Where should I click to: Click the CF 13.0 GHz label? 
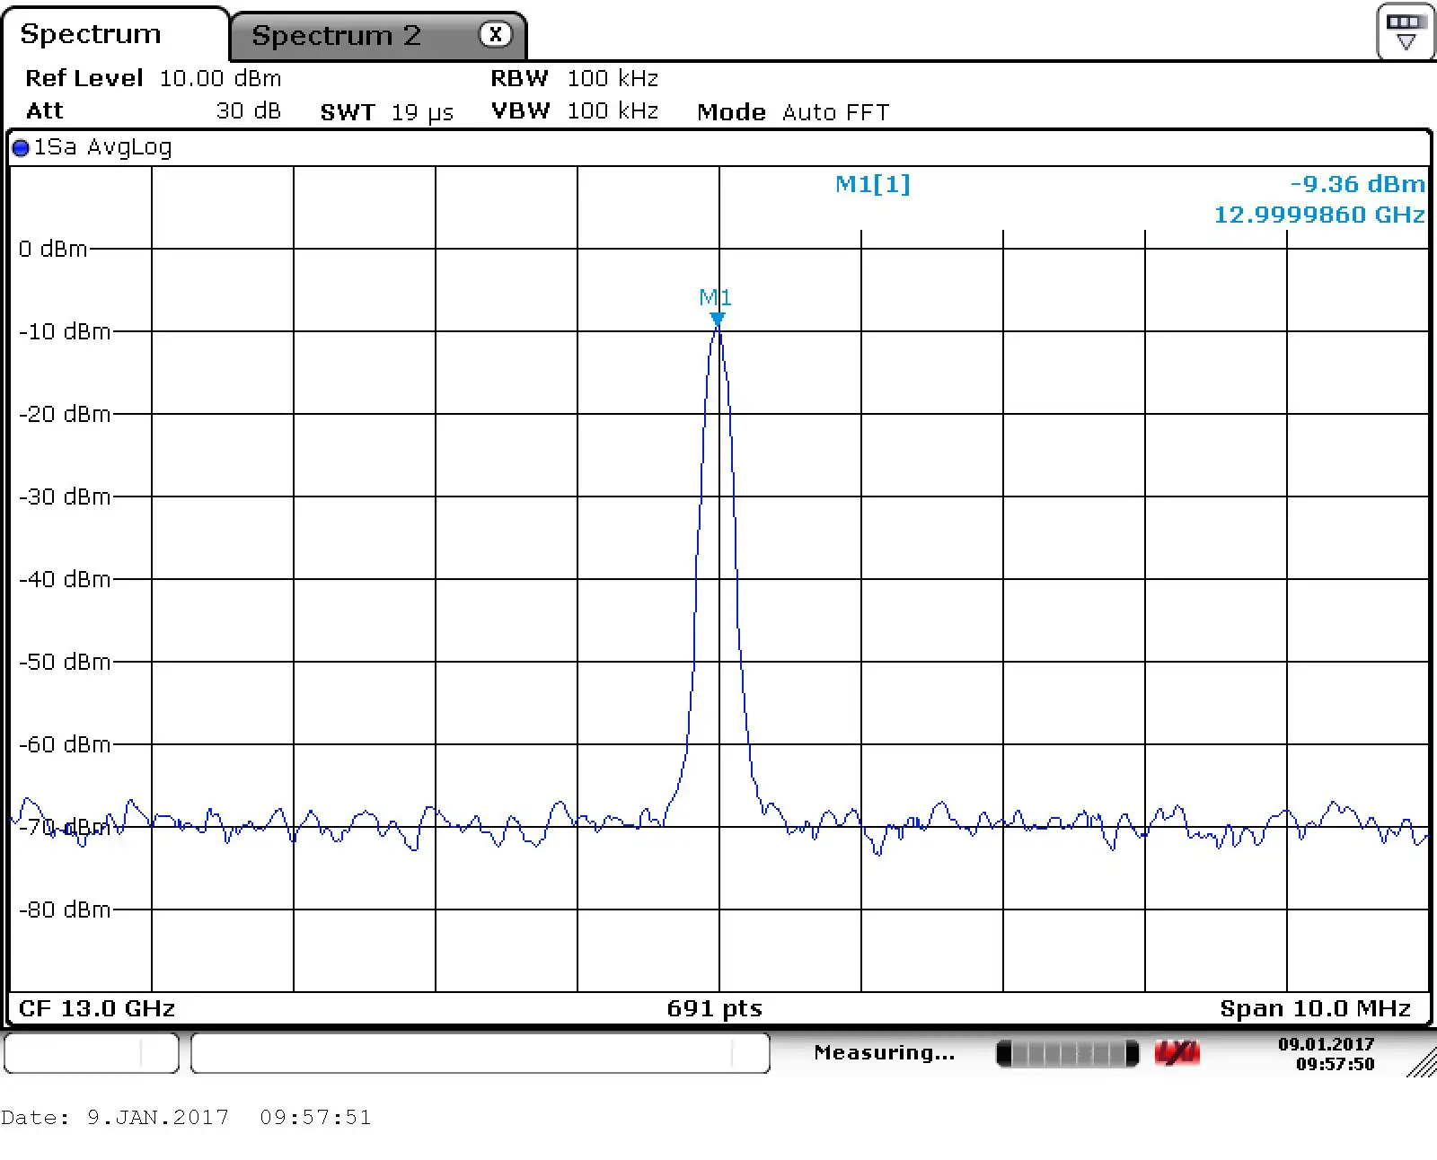[97, 1008]
